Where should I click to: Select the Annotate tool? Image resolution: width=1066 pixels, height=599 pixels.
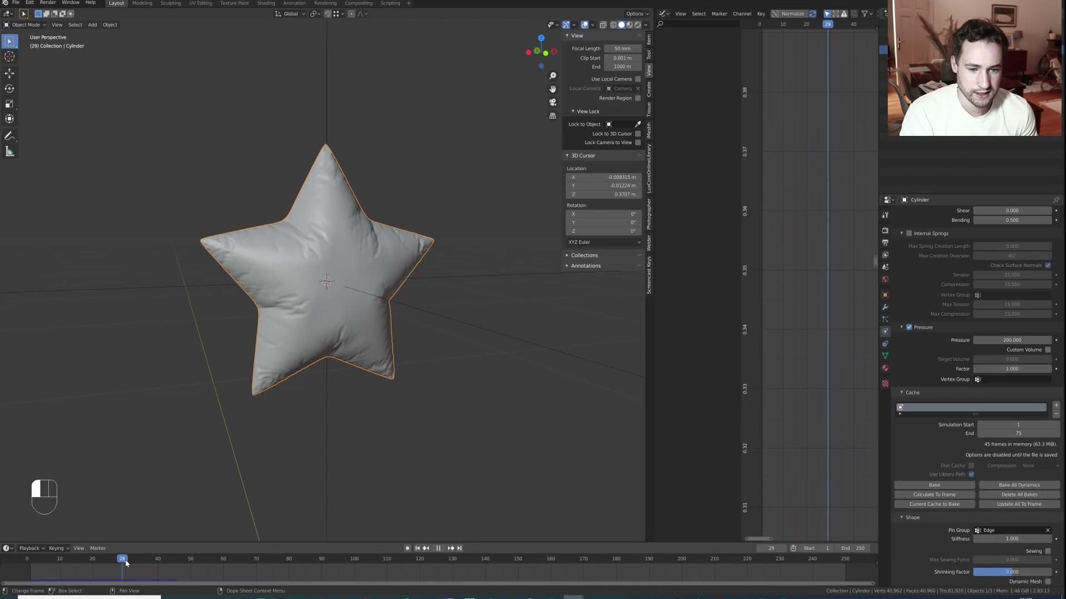[x=9, y=136]
